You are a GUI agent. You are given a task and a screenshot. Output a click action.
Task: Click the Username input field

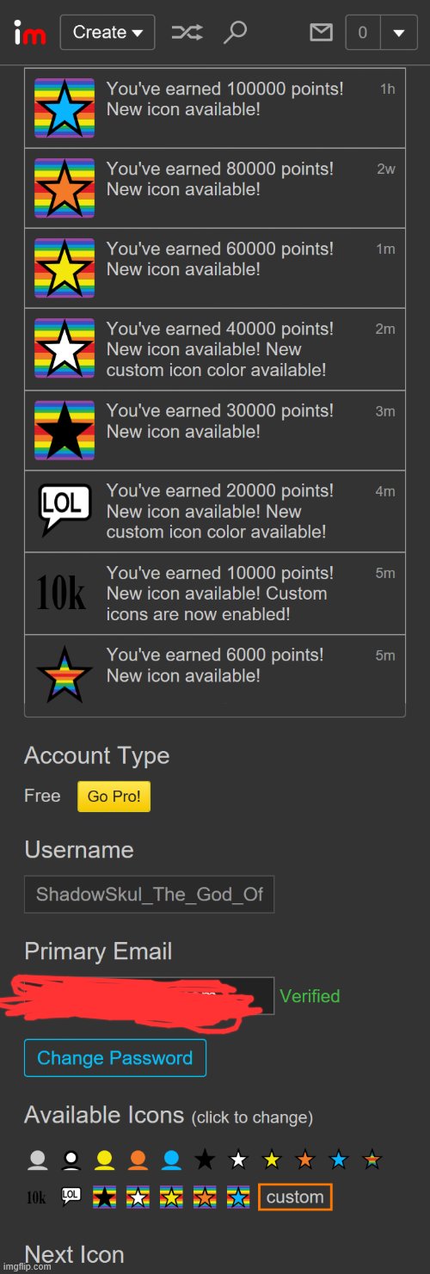[149, 895]
